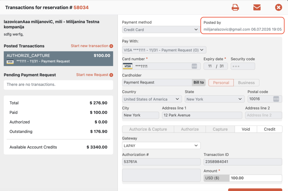Image resolution: width=288 pixels, height=191 pixels.
Task: Click the Outstanding amount $ 176.90
Action: click(x=99, y=132)
